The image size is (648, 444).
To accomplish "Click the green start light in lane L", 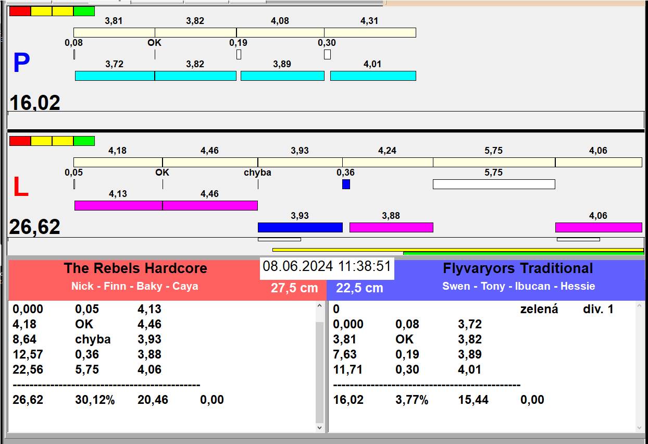I will 84,141.
